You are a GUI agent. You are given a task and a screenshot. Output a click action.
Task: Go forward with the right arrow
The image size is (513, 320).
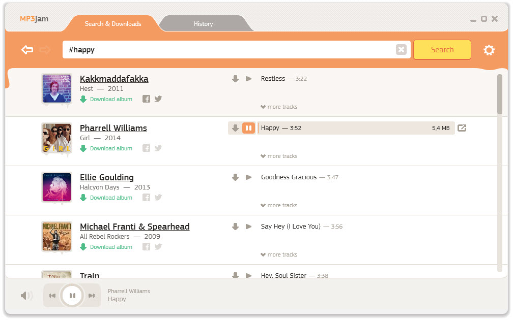pyautogui.click(x=45, y=50)
